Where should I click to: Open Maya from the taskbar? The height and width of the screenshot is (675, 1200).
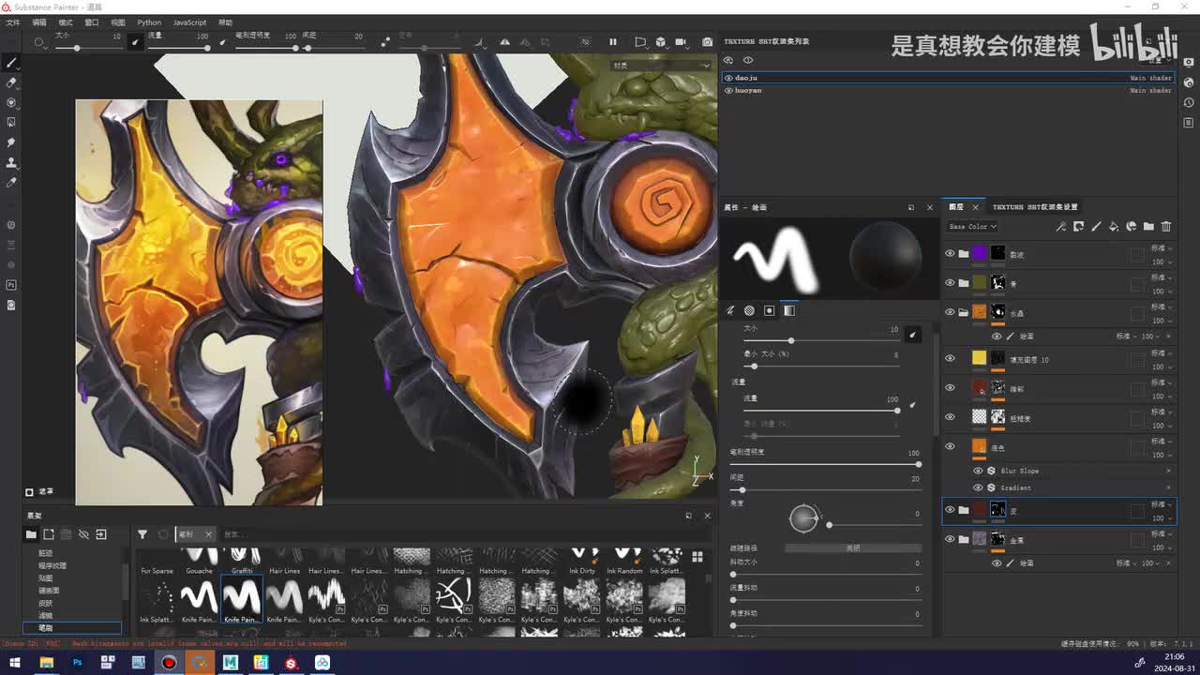tap(231, 663)
